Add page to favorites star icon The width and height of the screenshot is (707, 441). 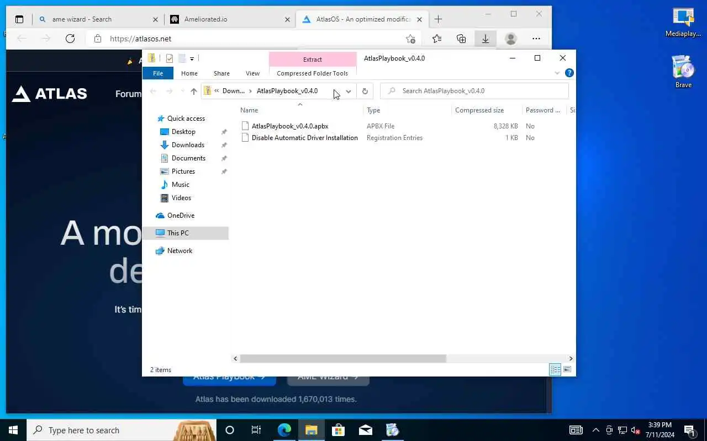tap(410, 39)
